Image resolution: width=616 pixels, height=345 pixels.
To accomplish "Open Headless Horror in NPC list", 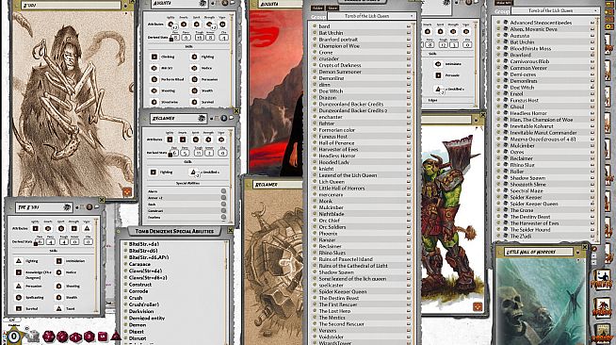I will coord(528,113).
